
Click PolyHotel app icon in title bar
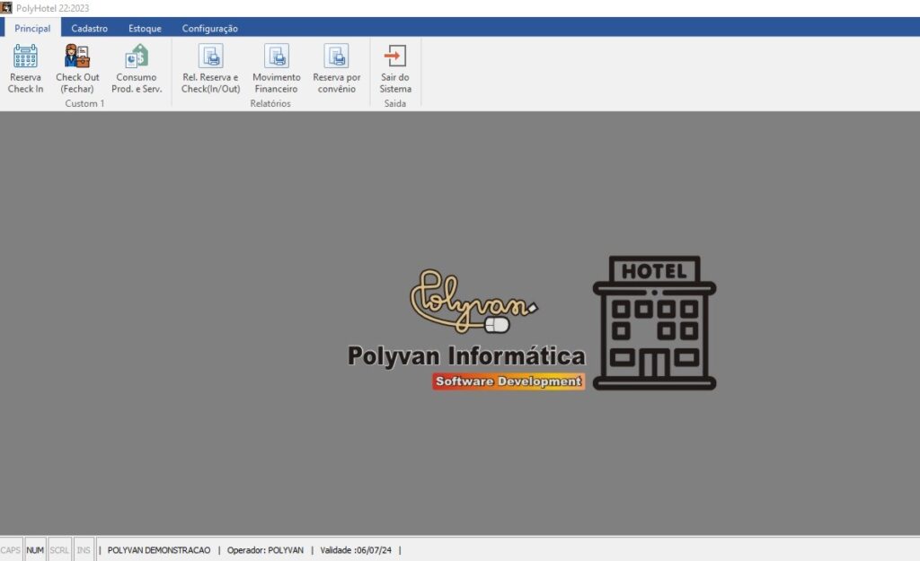[x=6, y=7]
